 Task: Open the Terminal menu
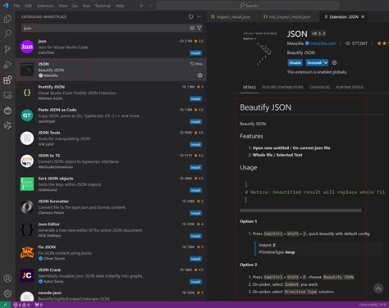pos(103,6)
